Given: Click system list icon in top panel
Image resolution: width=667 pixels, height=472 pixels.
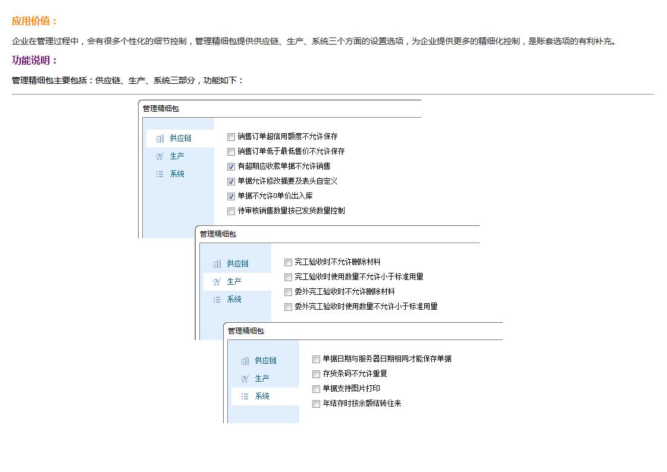Looking at the screenshot, I should point(160,174).
